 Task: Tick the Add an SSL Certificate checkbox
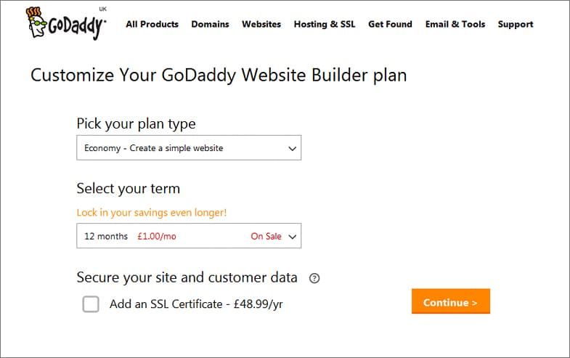click(91, 304)
